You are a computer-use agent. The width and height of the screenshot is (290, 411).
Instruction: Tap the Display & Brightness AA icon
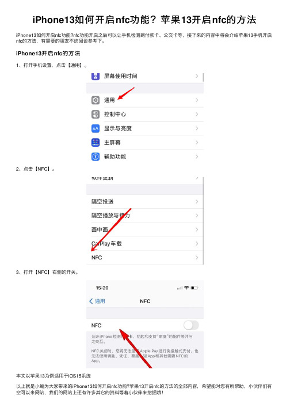tap(96, 129)
